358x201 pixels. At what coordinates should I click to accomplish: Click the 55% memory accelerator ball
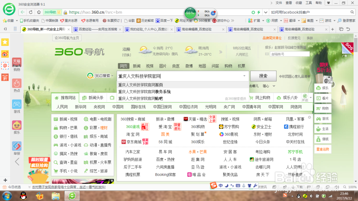pyautogui.click(x=190, y=13)
